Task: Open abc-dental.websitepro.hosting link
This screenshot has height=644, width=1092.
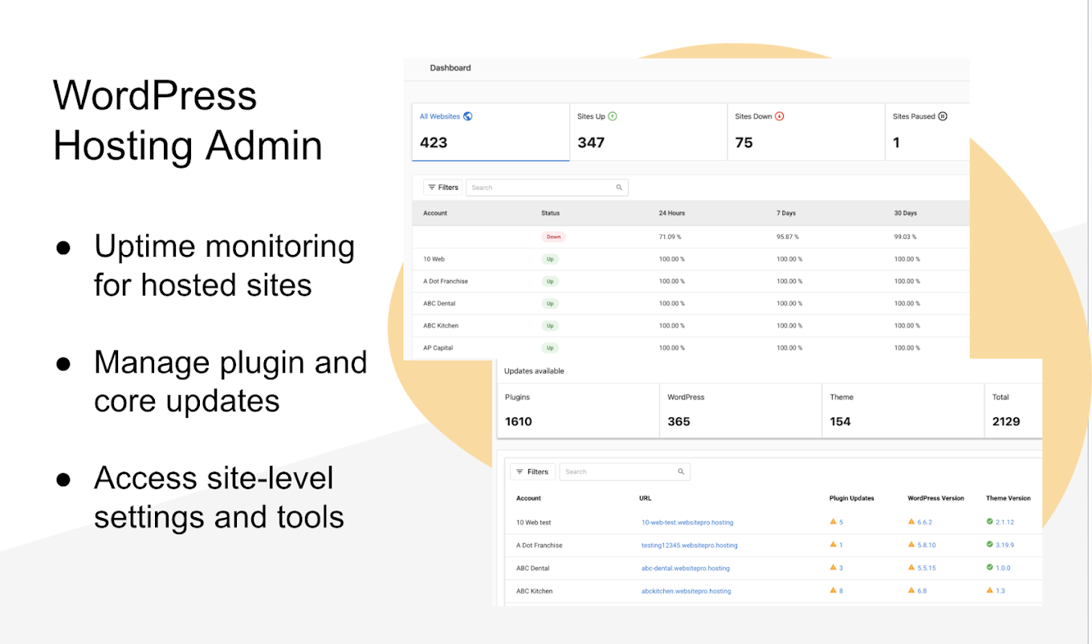Action: pos(685,569)
